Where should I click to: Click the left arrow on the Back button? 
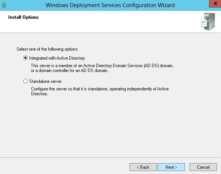[138, 167]
